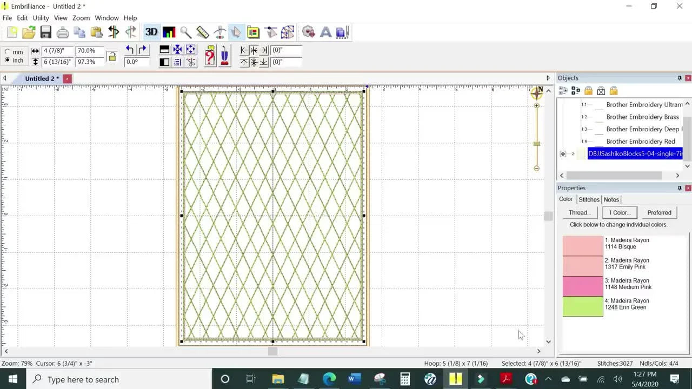Click the Redo arrow icon
692x389 pixels.
click(x=142, y=50)
